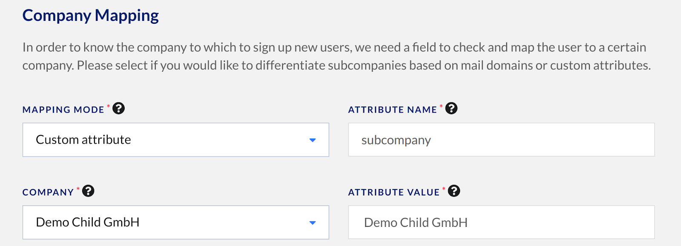
Task: Click the 'ATTRIBUTE VALUE' field label
Action: point(394,192)
